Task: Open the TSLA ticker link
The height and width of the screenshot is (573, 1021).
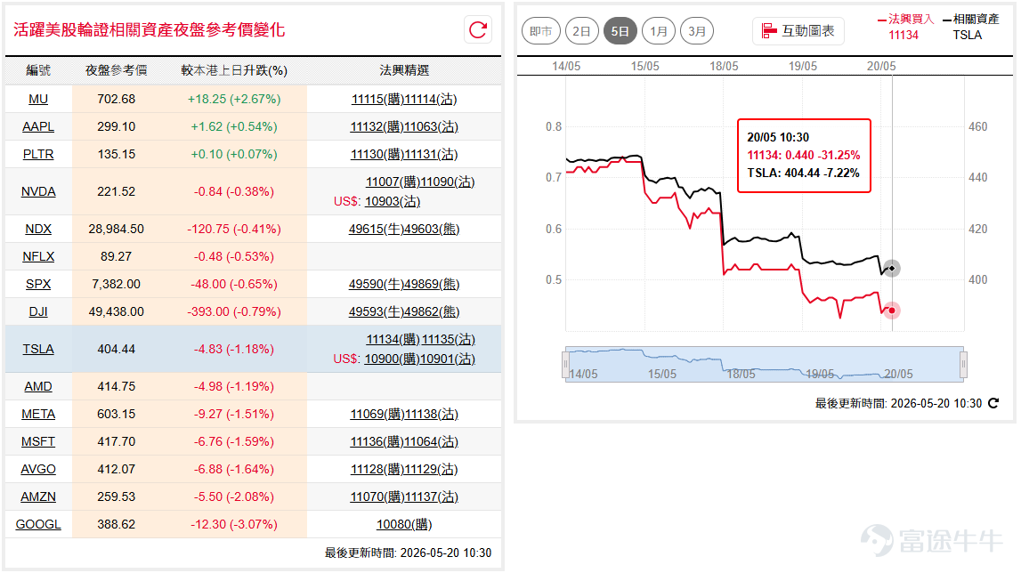Action: [x=38, y=349]
